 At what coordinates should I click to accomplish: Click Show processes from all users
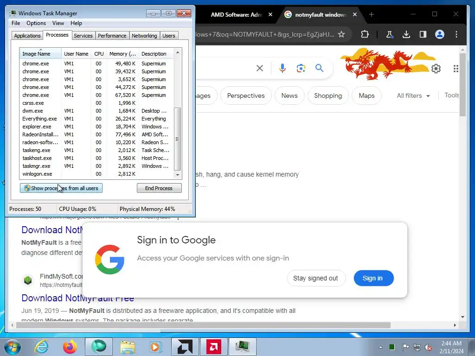tap(61, 188)
